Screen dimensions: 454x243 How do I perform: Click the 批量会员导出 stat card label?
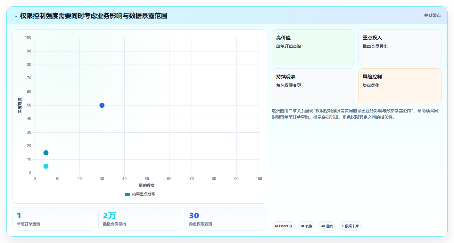pyautogui.click(x=114, y=224)
